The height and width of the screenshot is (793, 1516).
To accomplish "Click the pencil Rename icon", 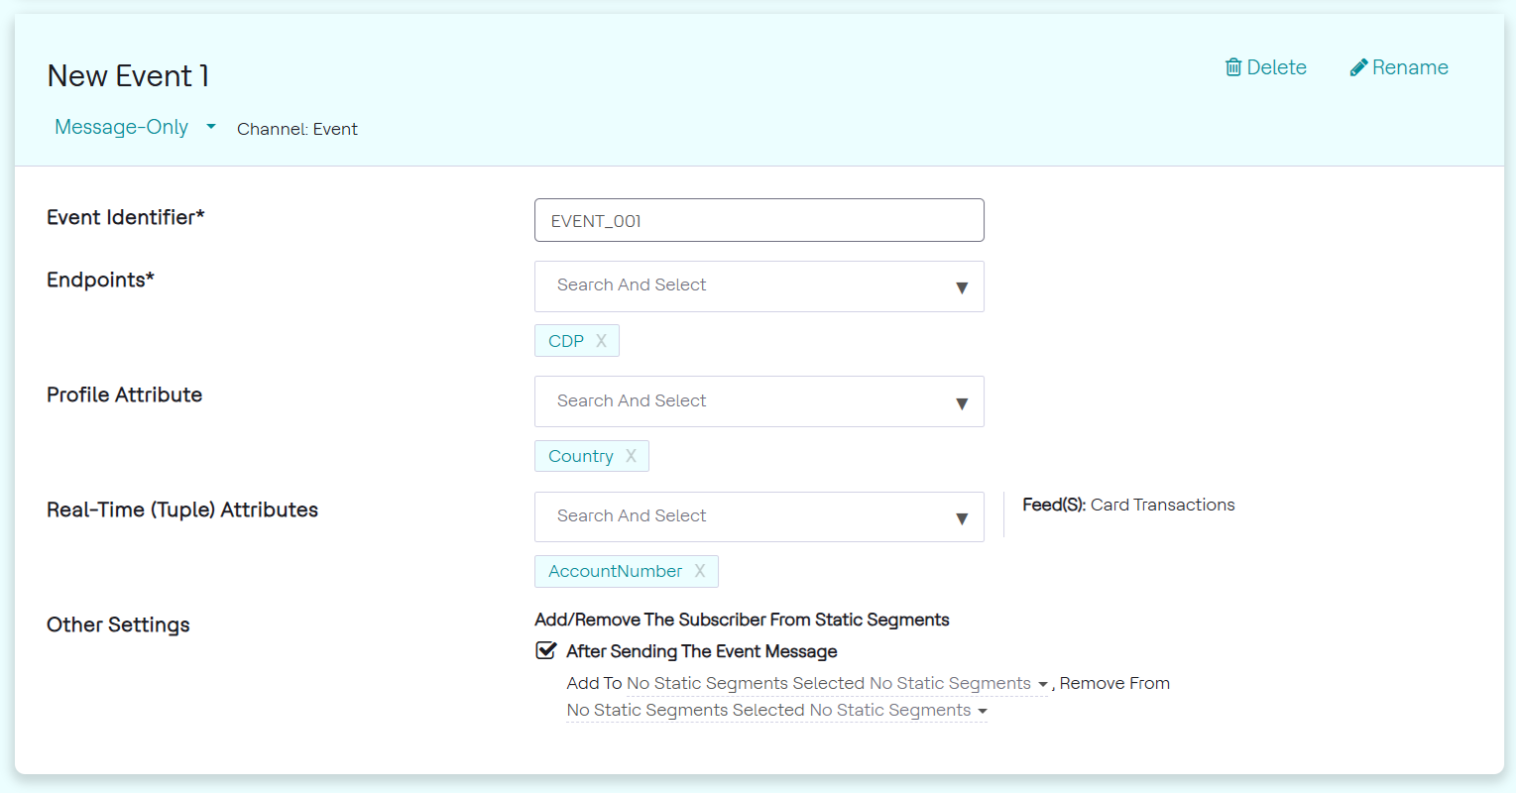I will [1358, 67].
